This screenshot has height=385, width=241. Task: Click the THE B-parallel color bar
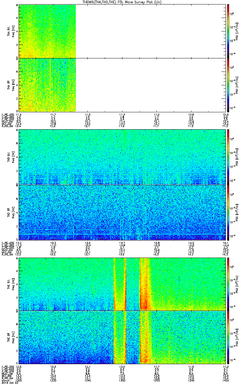click(x=228, y=338)
